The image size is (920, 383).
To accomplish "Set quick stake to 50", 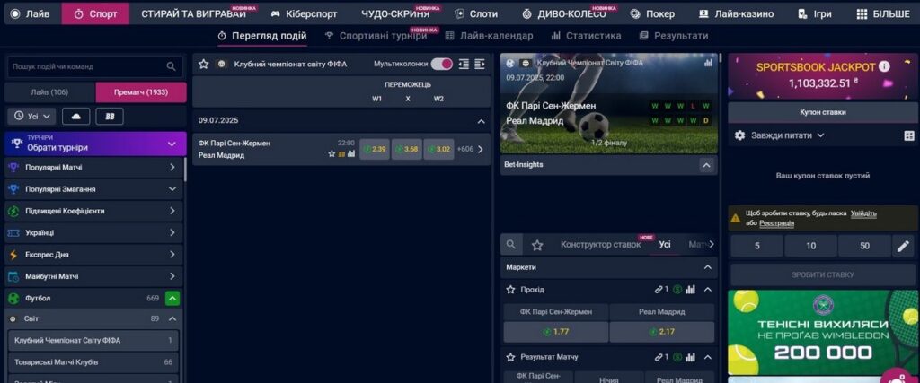I will (864, 246).
